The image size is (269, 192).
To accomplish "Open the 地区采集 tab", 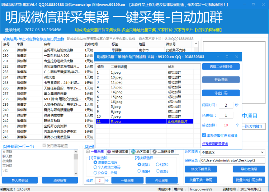I will point(141,152).
